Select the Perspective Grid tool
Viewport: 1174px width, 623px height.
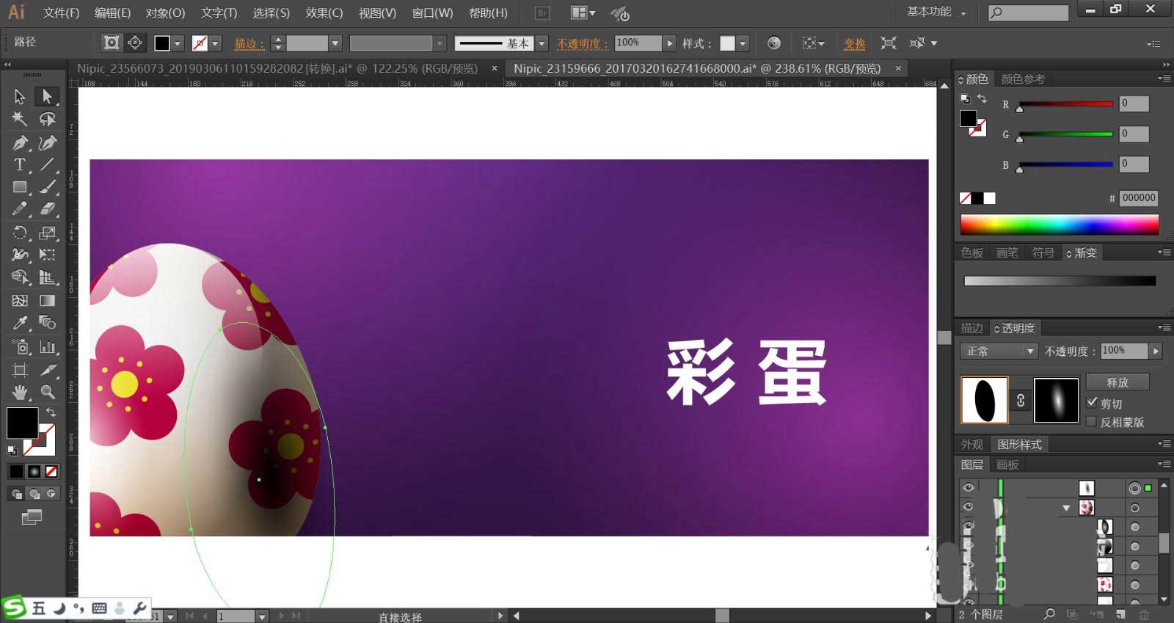coord(48,277)
